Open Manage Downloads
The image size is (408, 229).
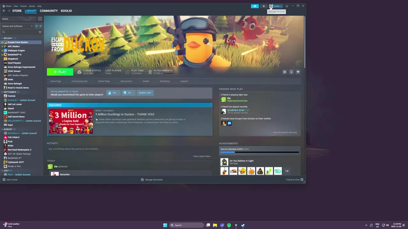point(152,180)
